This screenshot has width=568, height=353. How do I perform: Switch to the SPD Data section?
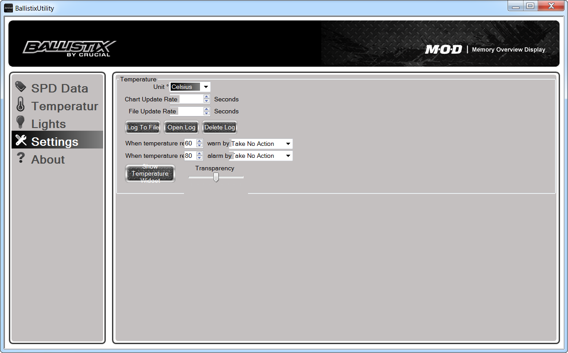pos(60,88)
